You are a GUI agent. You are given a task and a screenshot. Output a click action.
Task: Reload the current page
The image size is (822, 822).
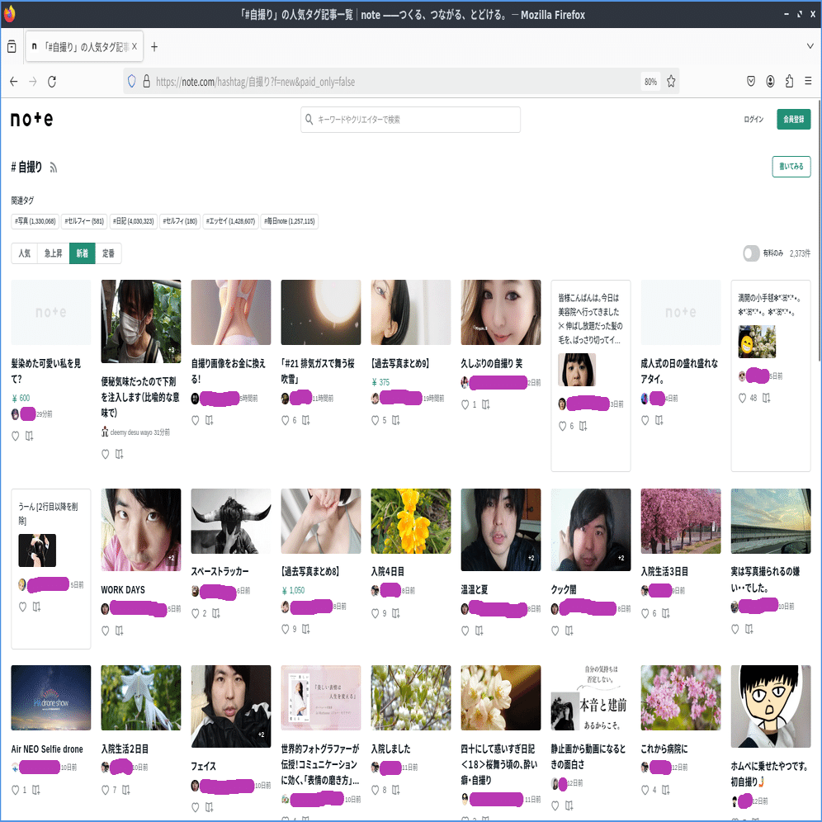coord(52,81)
